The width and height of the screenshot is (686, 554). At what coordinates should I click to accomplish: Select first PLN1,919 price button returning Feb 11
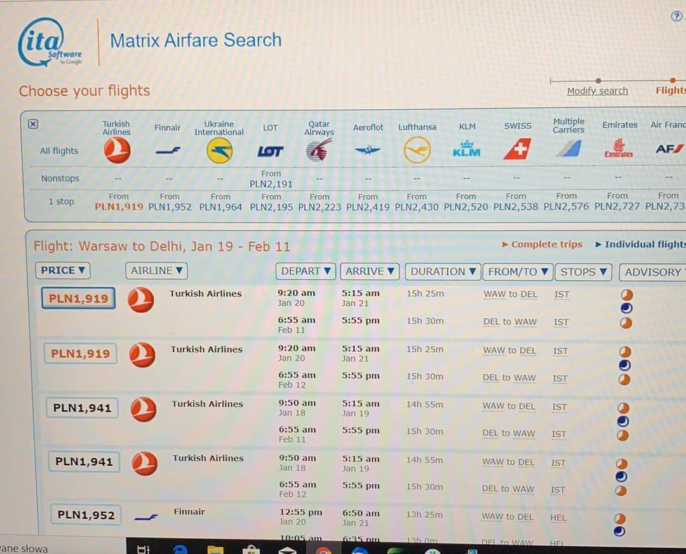[78, 298]
